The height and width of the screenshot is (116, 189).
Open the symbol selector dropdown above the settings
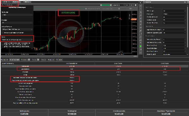click(11, 5)
